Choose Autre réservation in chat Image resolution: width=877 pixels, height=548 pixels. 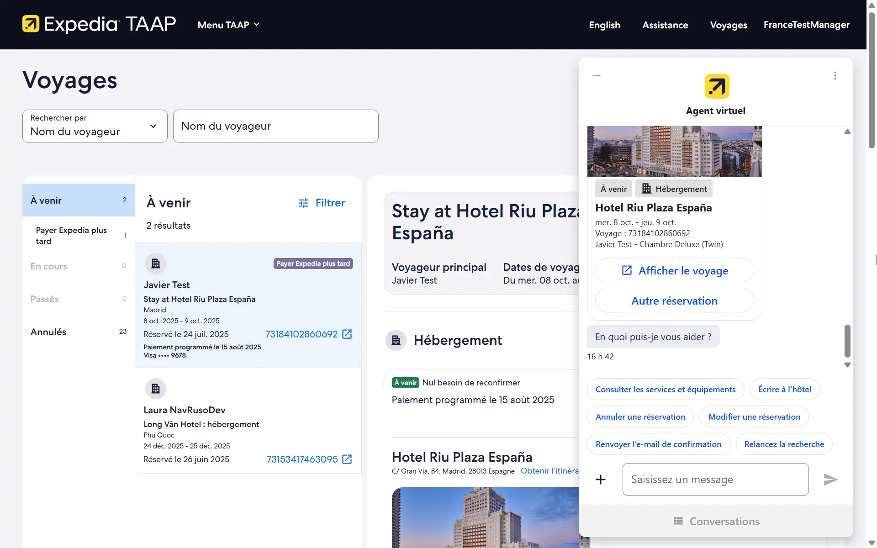tap(674, 300)
